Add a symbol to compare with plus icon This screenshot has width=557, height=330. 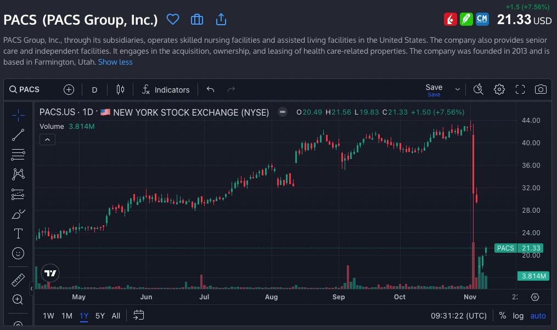(69, 89)
